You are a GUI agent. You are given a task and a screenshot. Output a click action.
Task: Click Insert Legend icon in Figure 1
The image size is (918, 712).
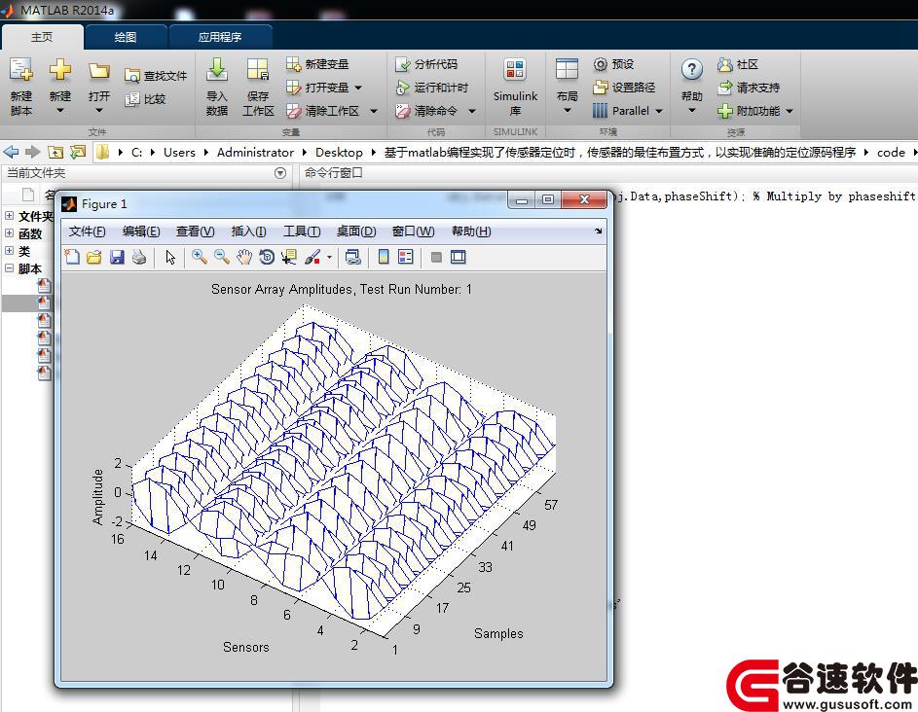(x=406, y=257)
